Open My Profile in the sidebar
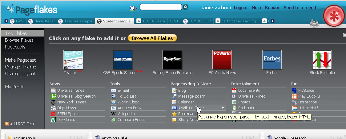The height and width of the screenshot is (139, 346). (14, 87)
